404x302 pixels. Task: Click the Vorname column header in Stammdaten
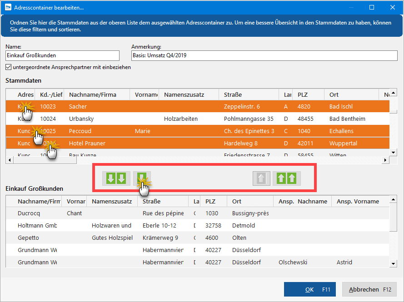[x=145, y=94]
